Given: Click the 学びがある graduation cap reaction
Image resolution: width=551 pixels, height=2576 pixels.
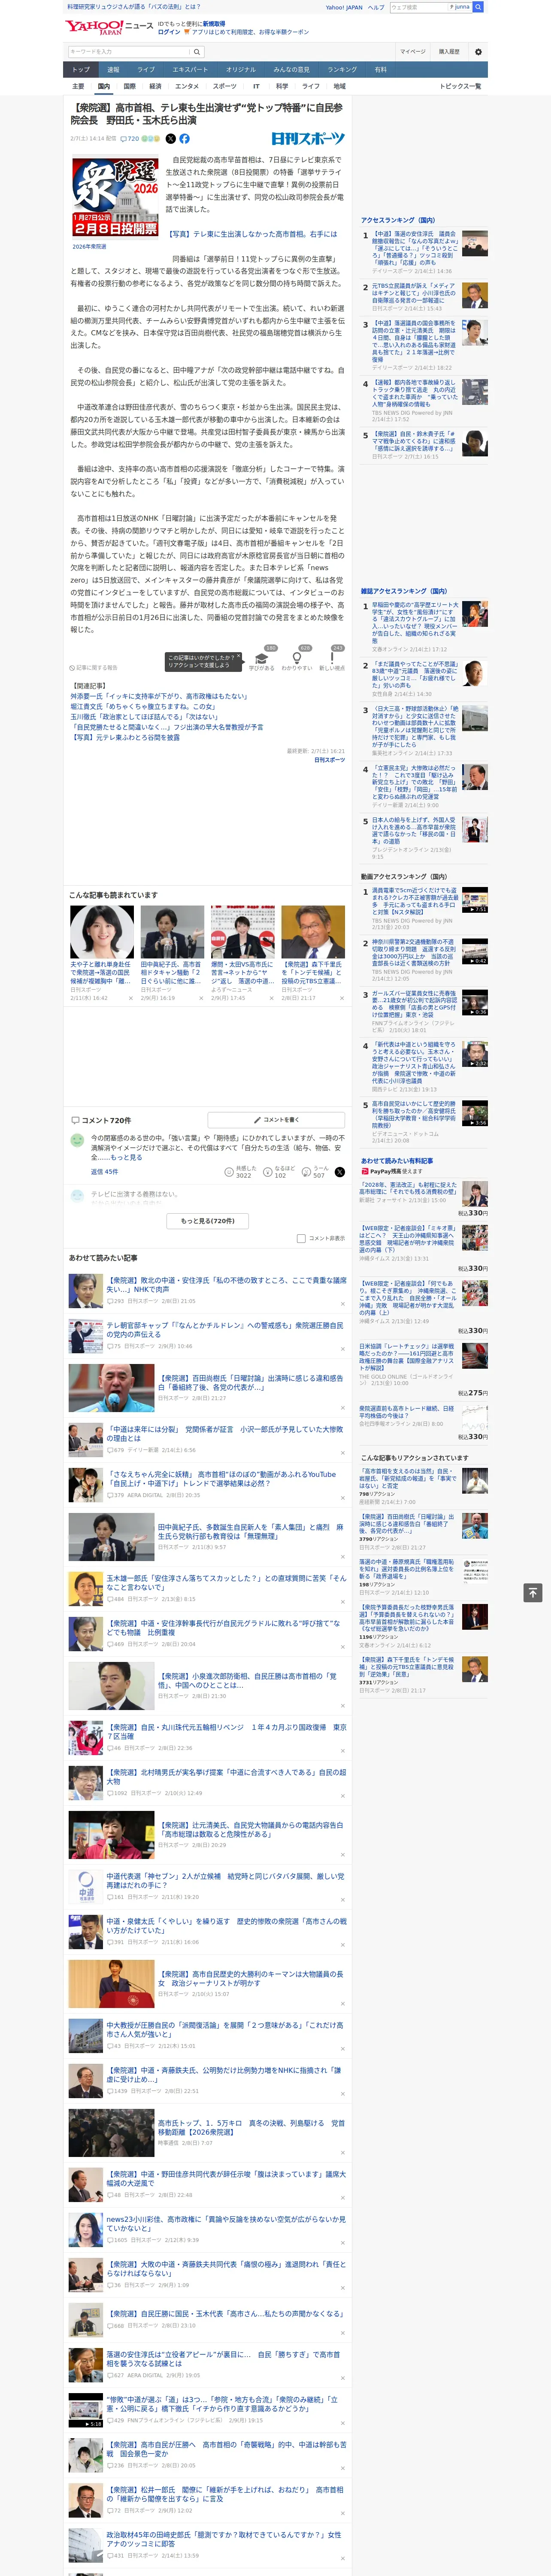Looking at the screenshot, I should [x=262, y=658].
